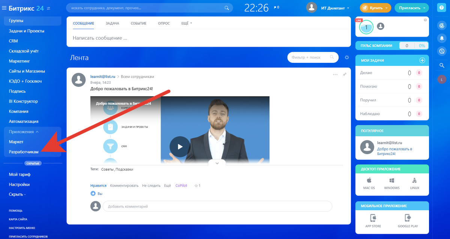
Task: Click the Комментировать link
Action: pos(124,186)
